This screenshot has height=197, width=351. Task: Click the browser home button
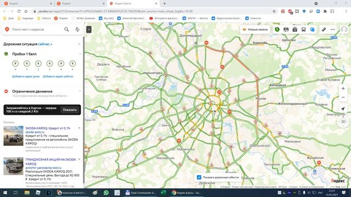click(26, 11)
